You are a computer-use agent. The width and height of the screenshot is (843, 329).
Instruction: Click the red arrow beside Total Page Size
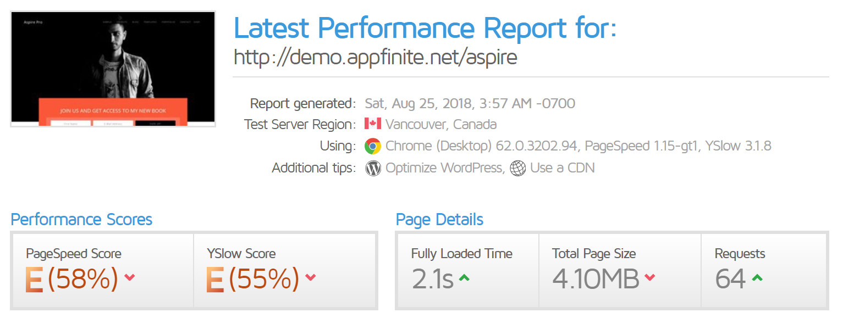[x=650, y=277]
